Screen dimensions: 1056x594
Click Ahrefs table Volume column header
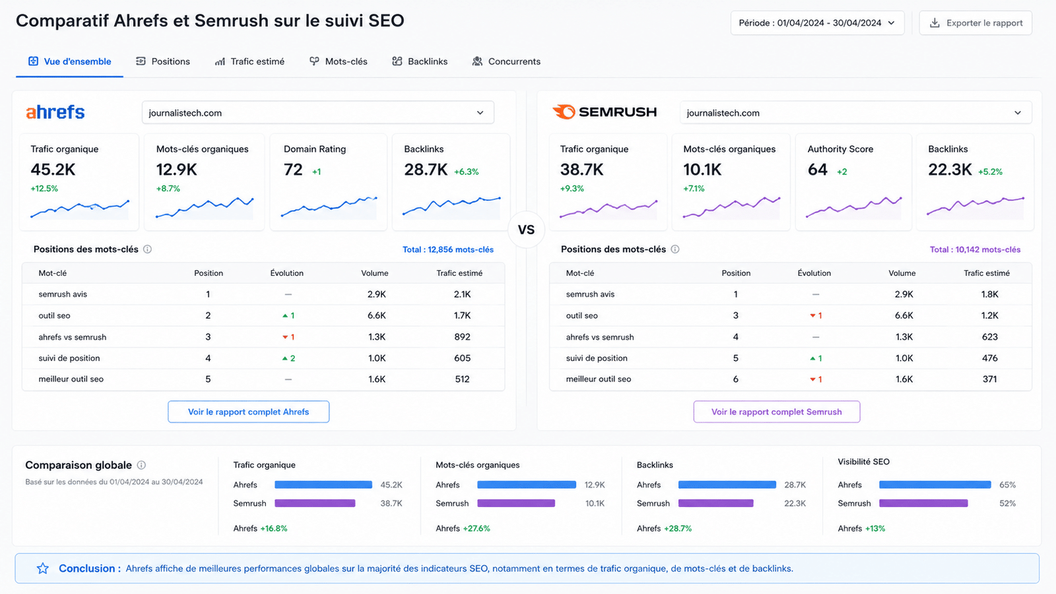(x=375, y=273)
